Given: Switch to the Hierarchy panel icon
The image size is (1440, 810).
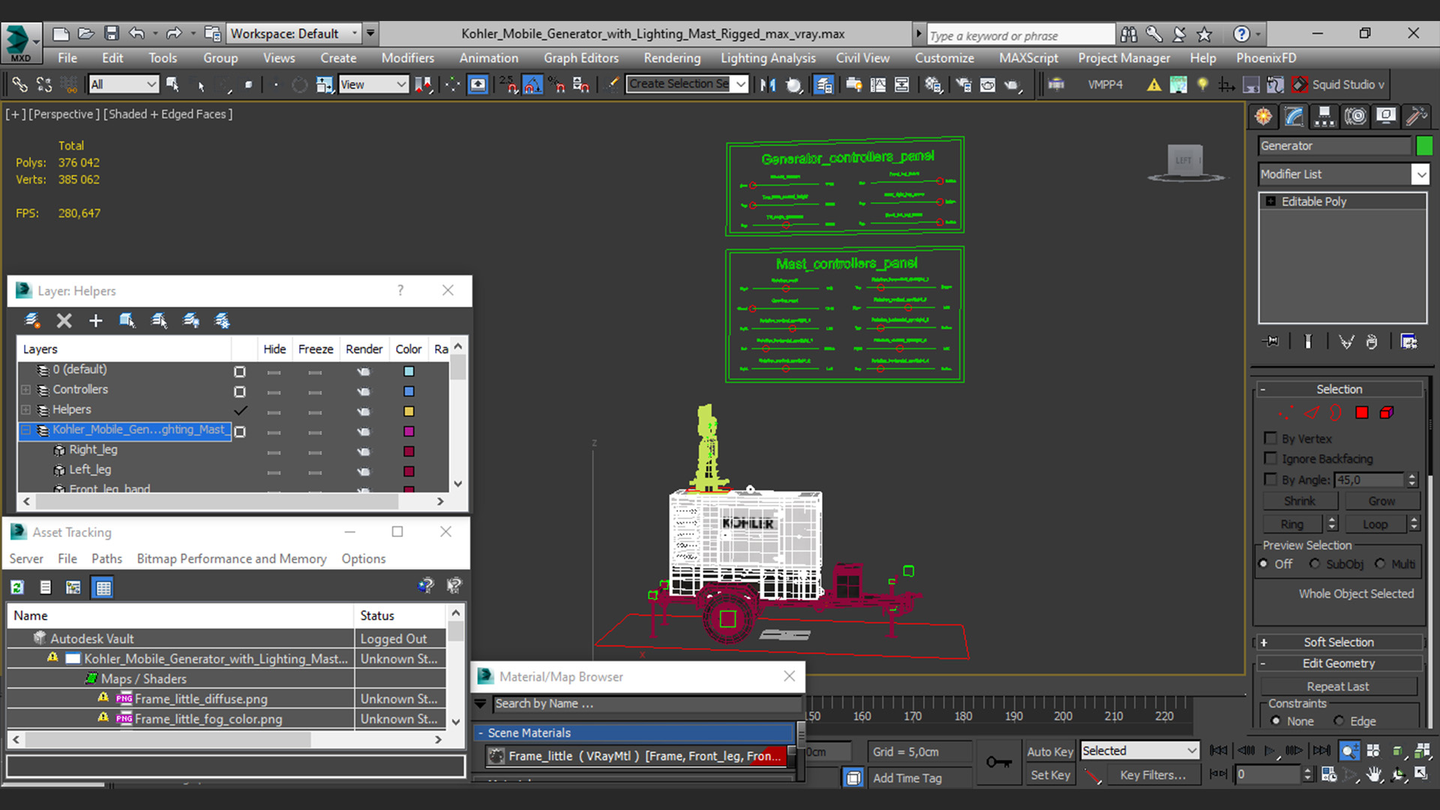Looking at the screenshot, I should 1324,116.
